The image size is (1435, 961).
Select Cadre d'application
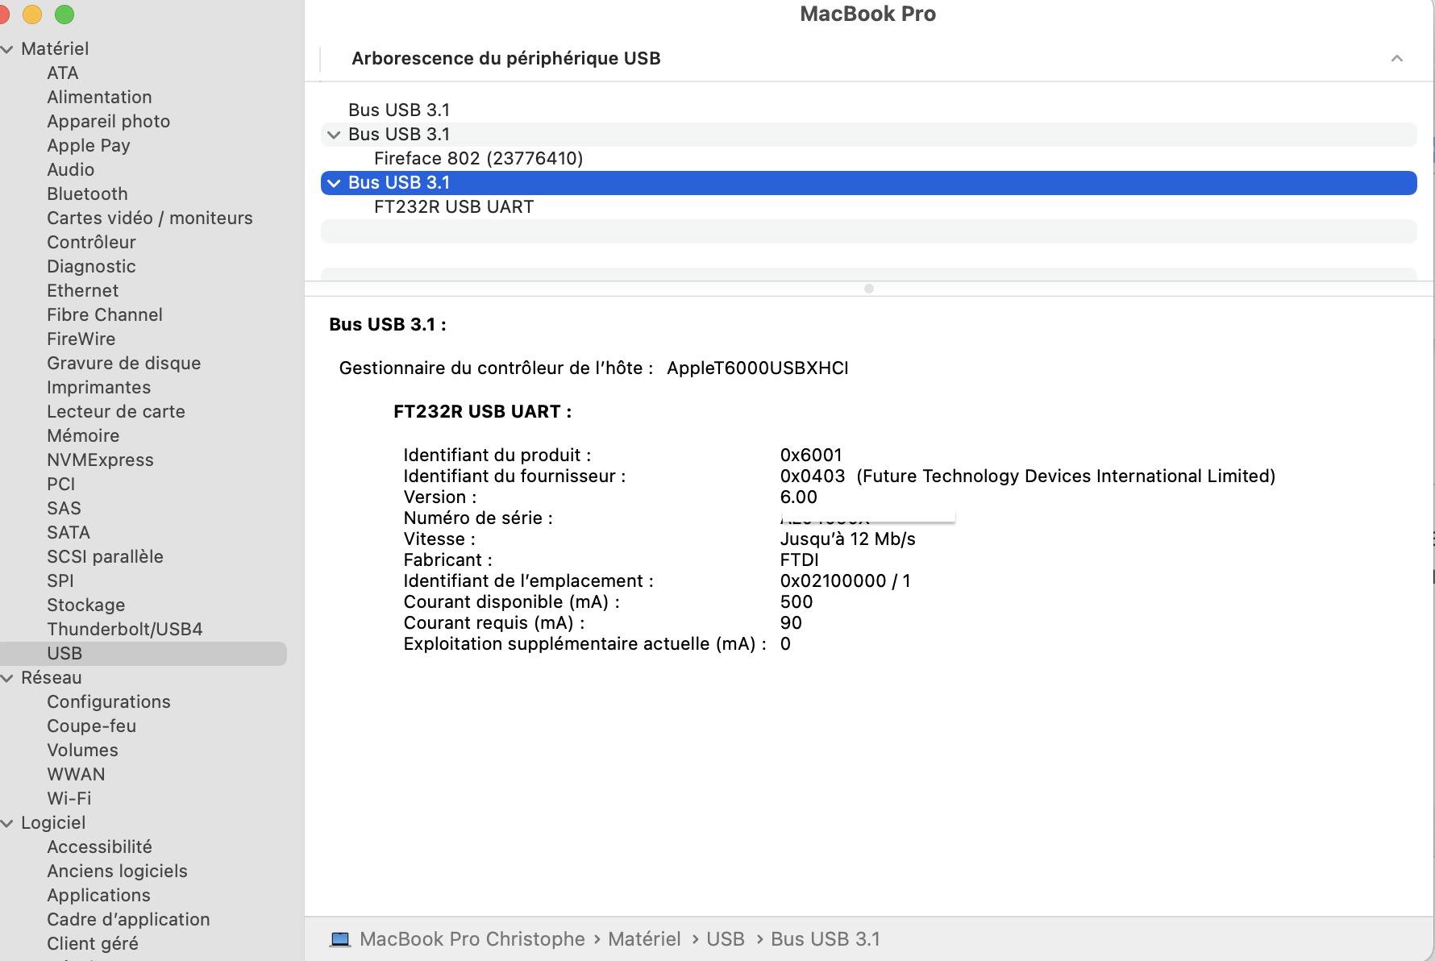click(128, 920)
